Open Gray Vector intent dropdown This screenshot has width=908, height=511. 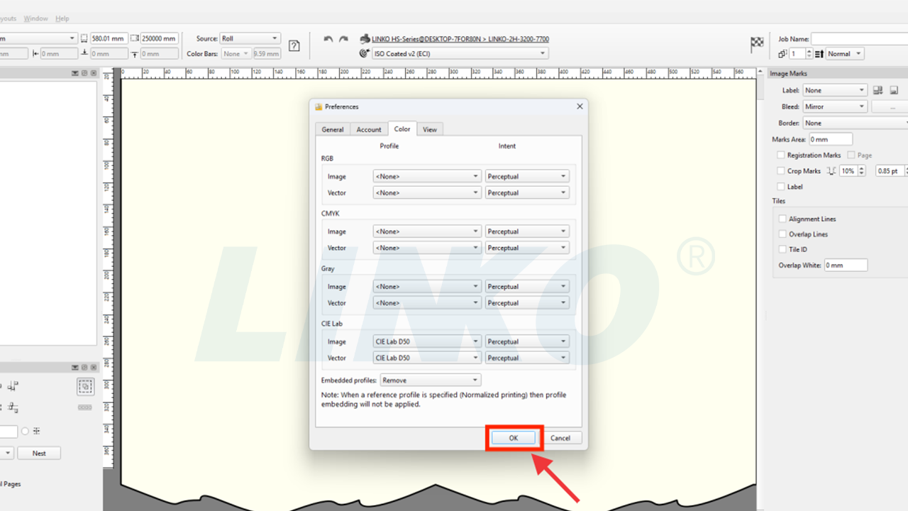coord(527,303)
